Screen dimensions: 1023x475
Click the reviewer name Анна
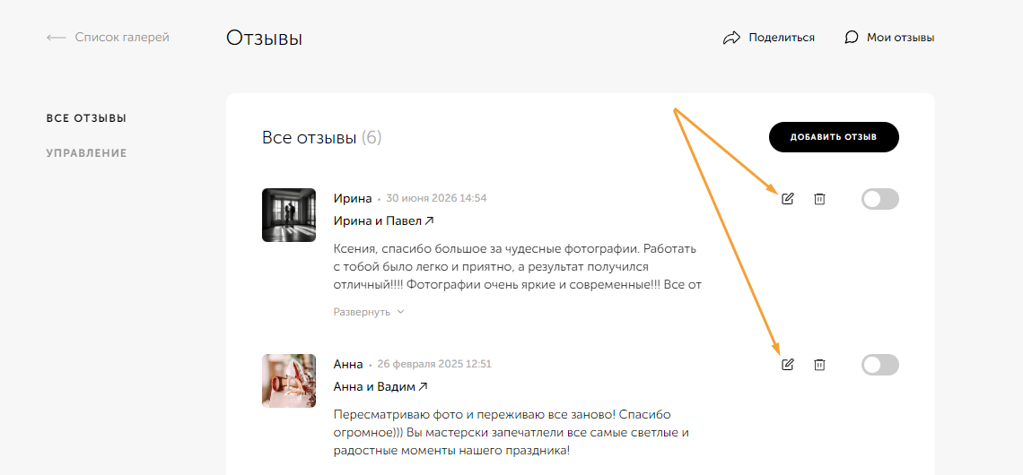[x=348, y=364]
